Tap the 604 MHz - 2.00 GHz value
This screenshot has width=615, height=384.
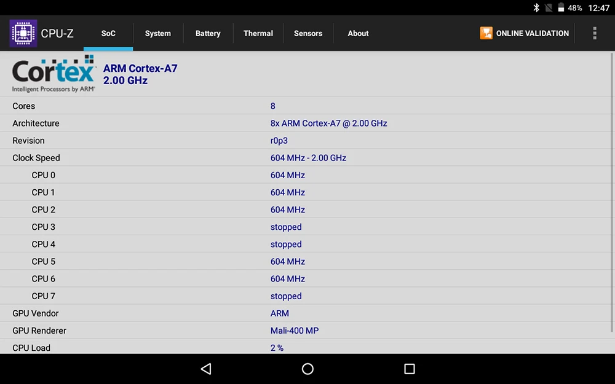coord(308,158)
